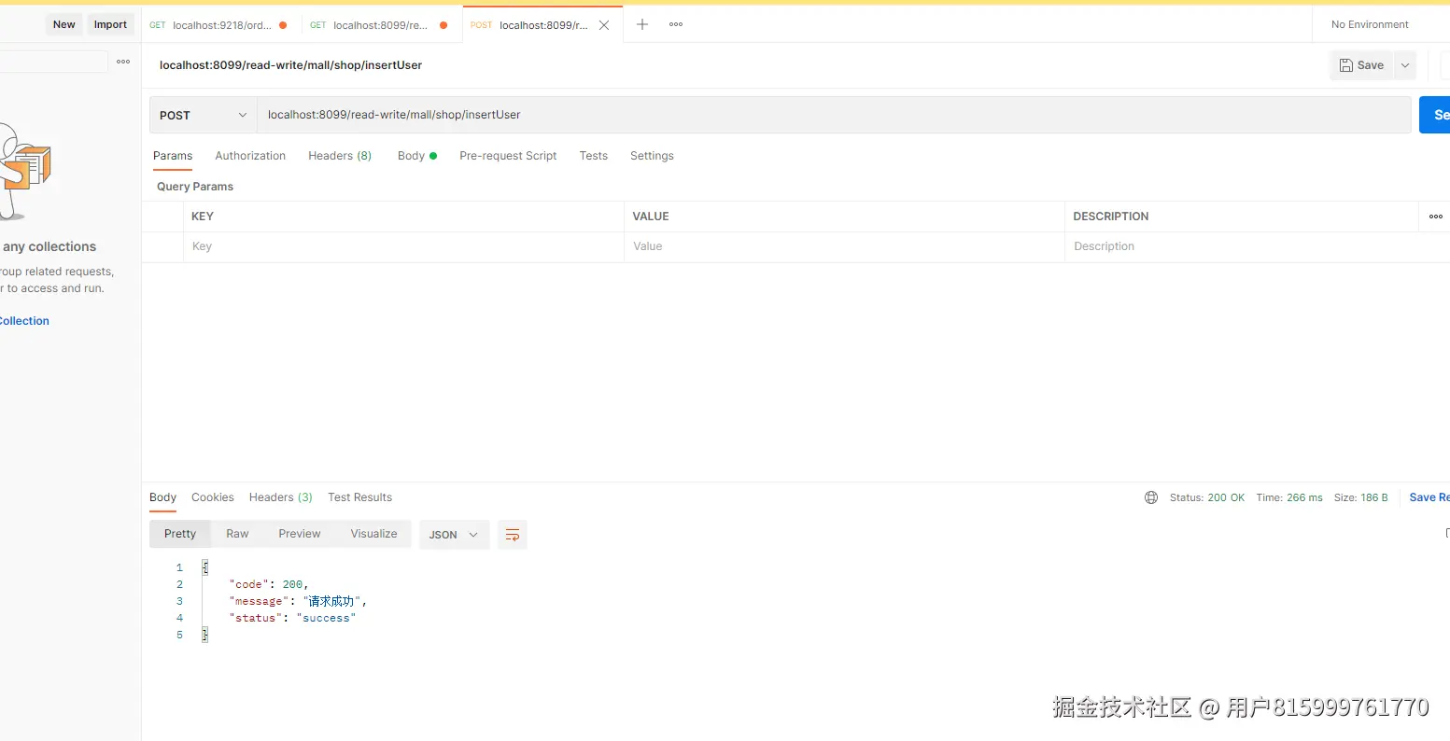Click the "code": 200 line in response
Viewport: 1450px width, 741px height.
269,584
